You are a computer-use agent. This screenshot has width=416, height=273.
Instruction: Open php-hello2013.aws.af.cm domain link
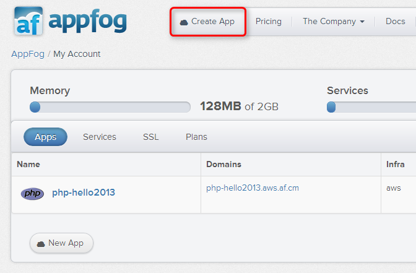(x=253, y=188)
